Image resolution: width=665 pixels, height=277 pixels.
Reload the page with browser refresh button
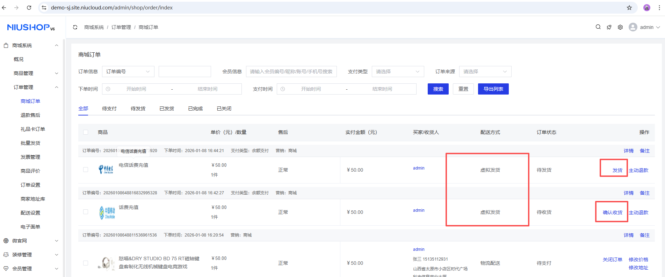coord(29,8)
